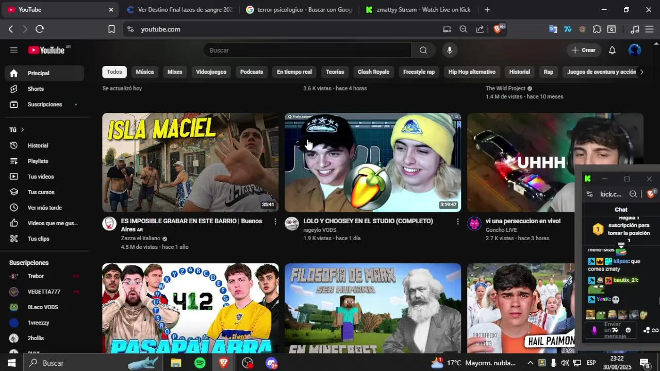Open Tus videos in the sidebar

tap(44, 176)
